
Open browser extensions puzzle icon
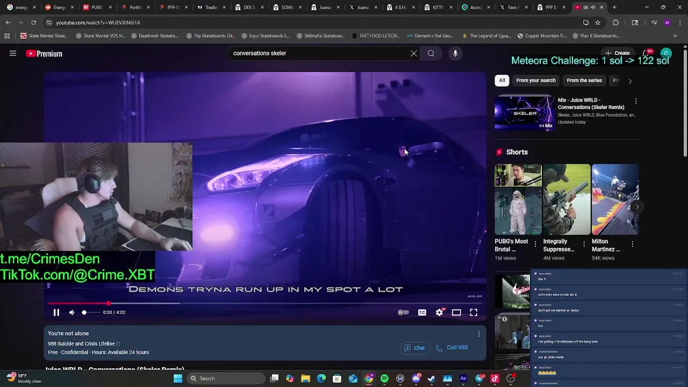(616, 23)
